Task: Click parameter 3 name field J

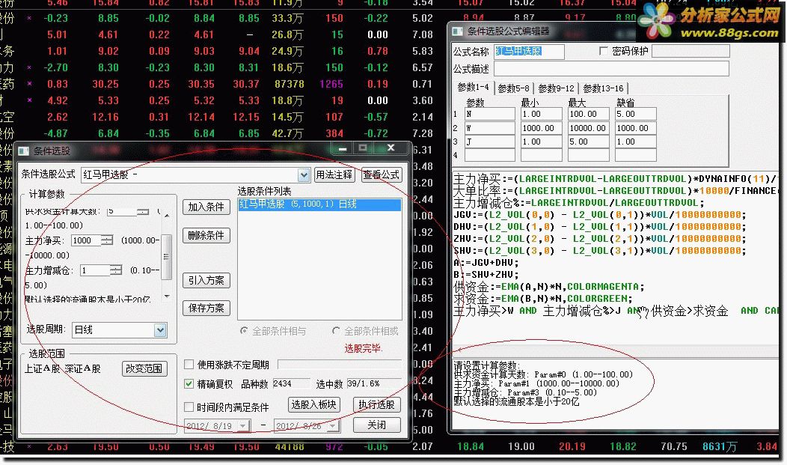Action: (x=490, y=142)
